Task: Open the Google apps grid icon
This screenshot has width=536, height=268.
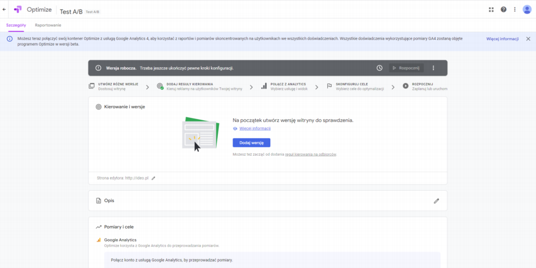Action: point(491,10)
